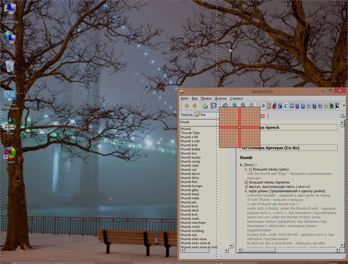This screenshot has width=348, height=264.
Task: Select 'thumb buster' in word list
Action: pyautogui.click(x=191, y=157)
